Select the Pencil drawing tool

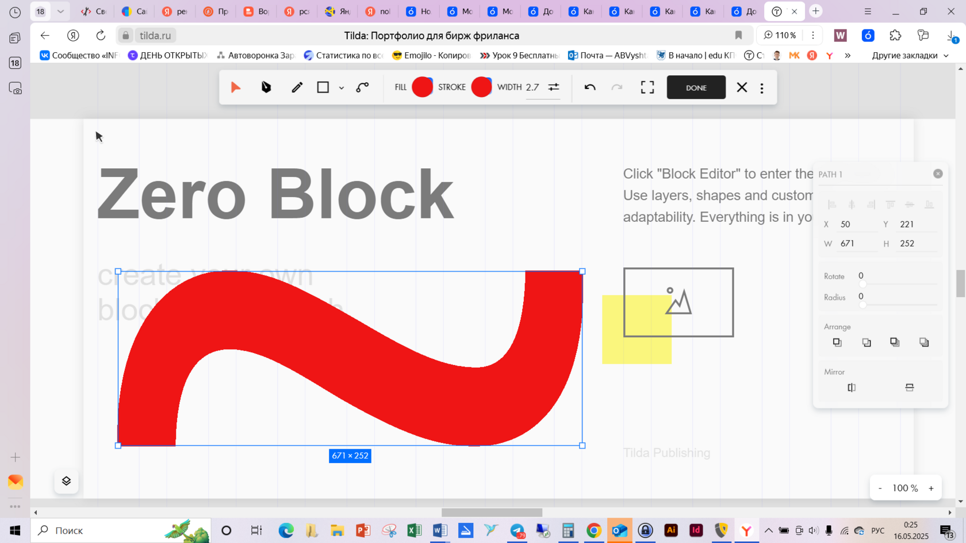(x=296, y=87)
